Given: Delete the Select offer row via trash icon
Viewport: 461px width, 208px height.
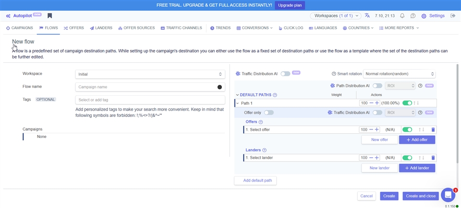Looking at the screenshot, I should coord(433,129).
